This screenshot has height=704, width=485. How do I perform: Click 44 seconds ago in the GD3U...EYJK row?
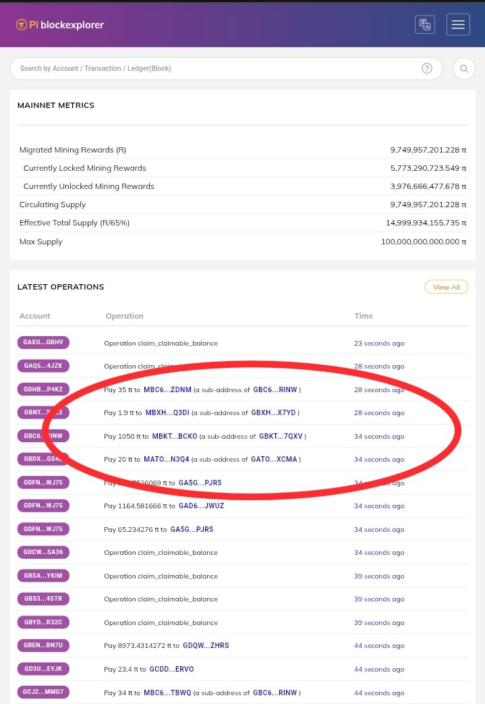[379, 670]
